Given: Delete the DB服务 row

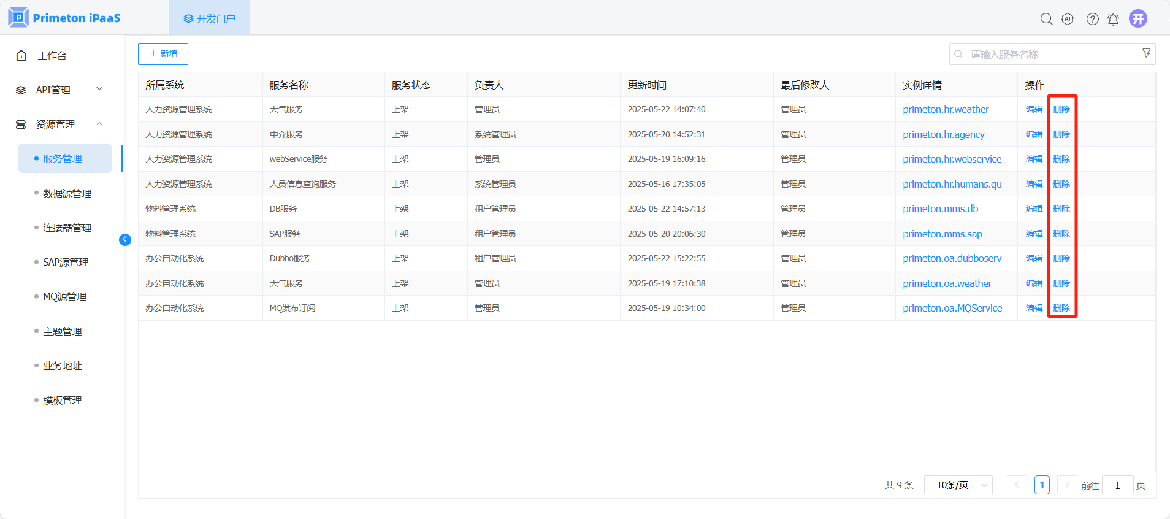Looking at the screenshot, I should click(1061, 209).
